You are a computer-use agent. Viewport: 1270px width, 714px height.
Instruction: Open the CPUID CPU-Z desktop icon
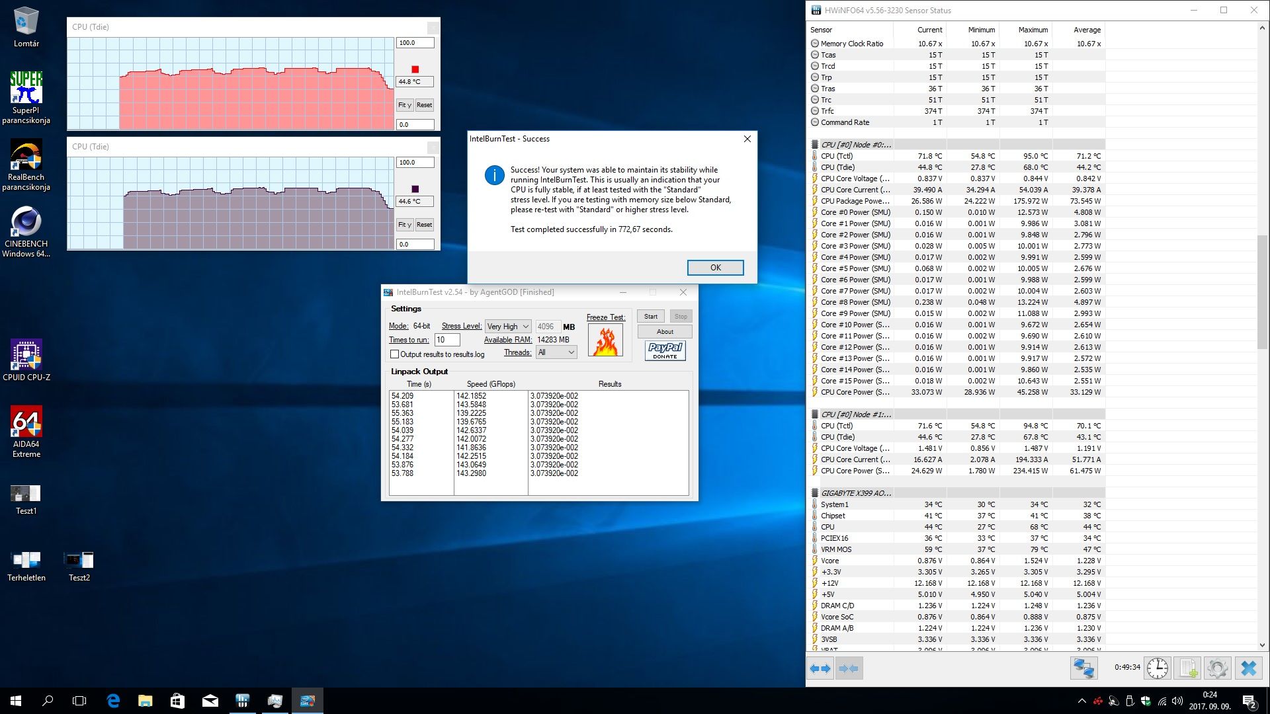pos(26,360)
